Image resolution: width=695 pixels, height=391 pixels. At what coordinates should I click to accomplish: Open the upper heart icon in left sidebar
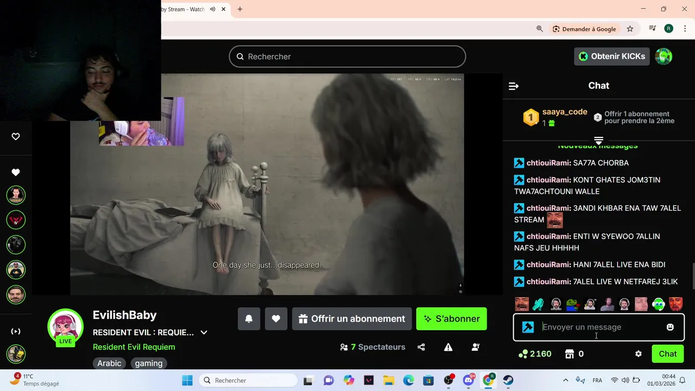pyautogui.click(x=16, y=136)
